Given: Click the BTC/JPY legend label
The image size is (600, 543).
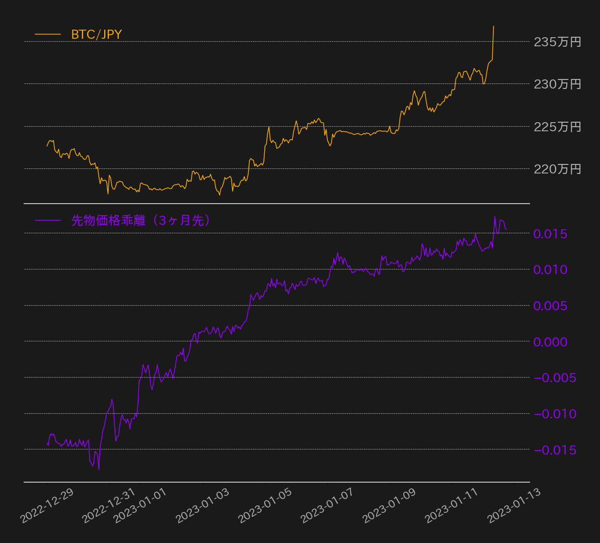Looking at the screenshot, I should [97, 34].
